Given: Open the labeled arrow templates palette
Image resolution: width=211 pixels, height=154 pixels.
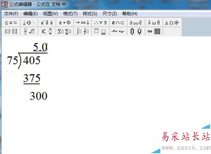Looking at the screenshot, I should [x=118, y=31].
